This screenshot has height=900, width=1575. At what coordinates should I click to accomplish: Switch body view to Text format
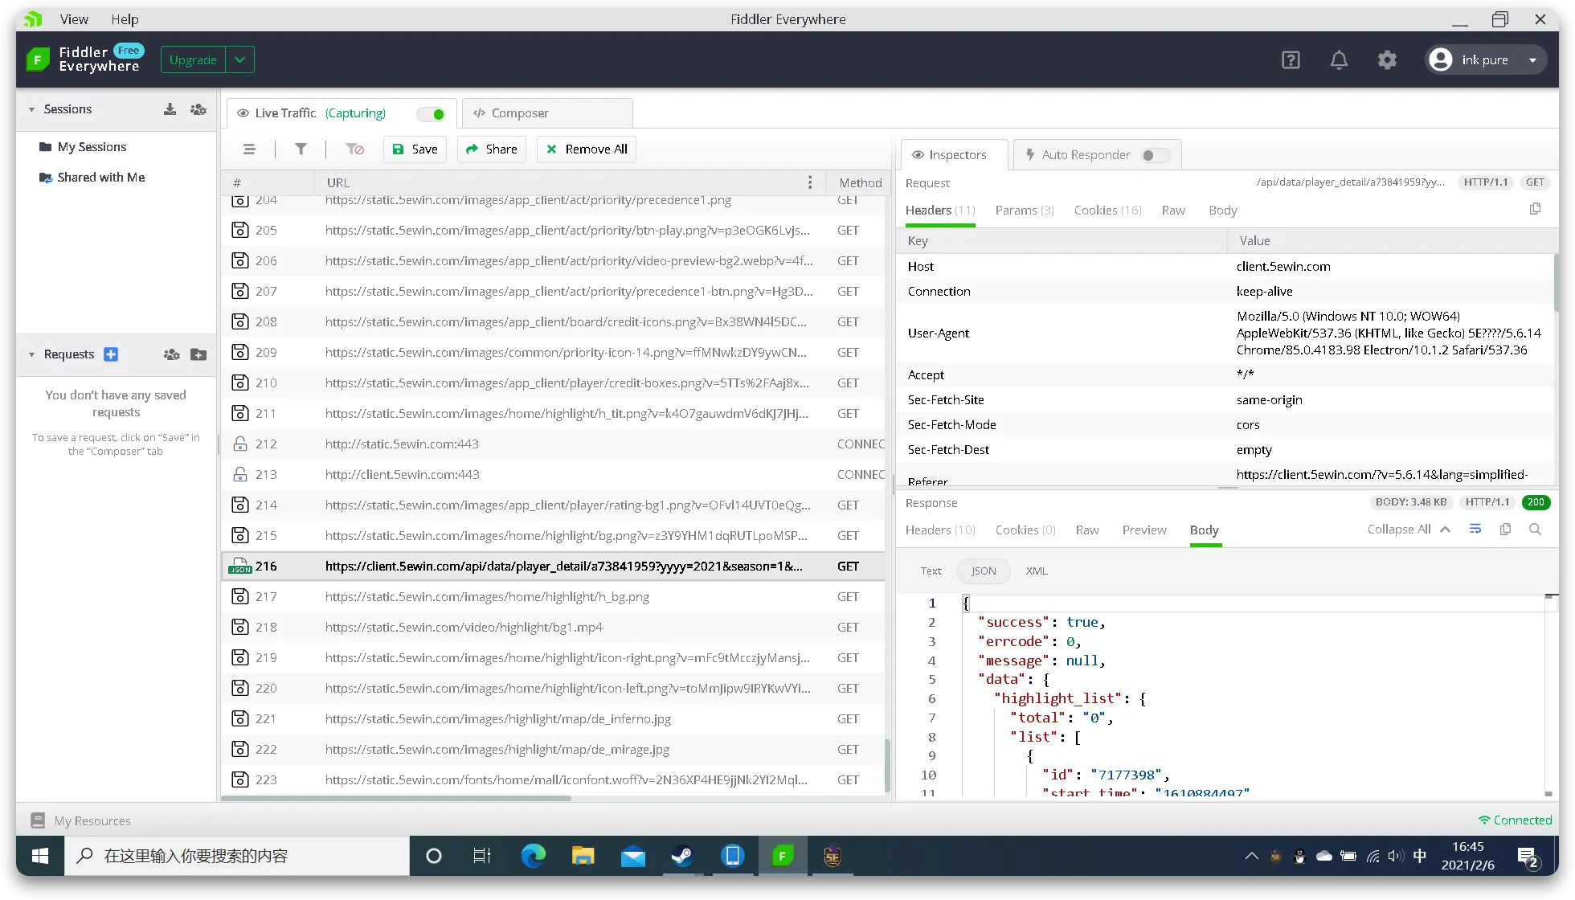[x=931, y=571]
